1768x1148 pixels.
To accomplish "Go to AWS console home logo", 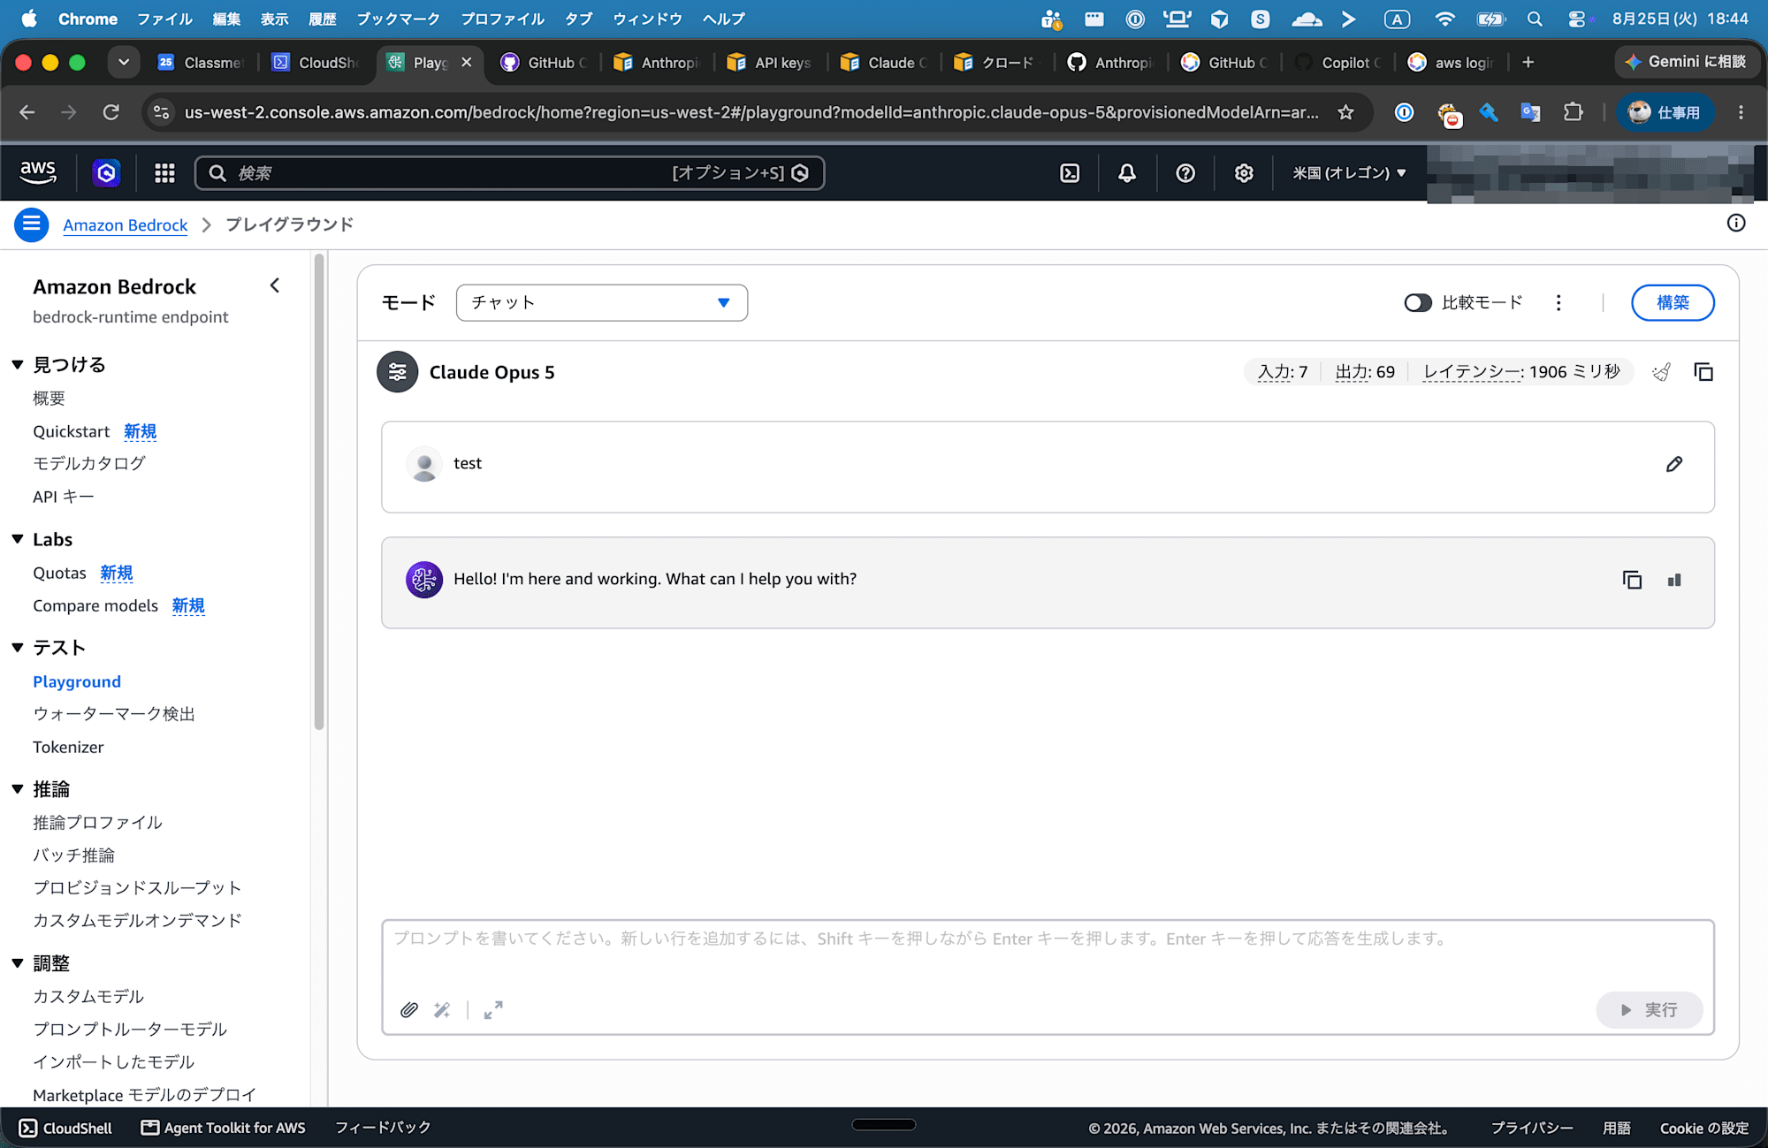I will (38, 172).
